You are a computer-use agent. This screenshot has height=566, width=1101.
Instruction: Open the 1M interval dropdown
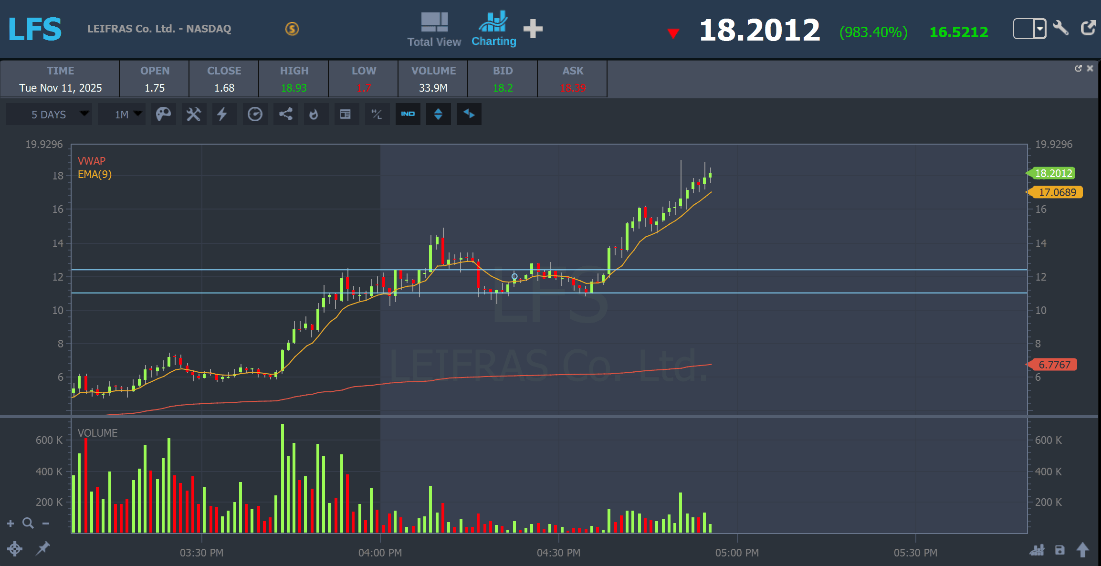122,115
